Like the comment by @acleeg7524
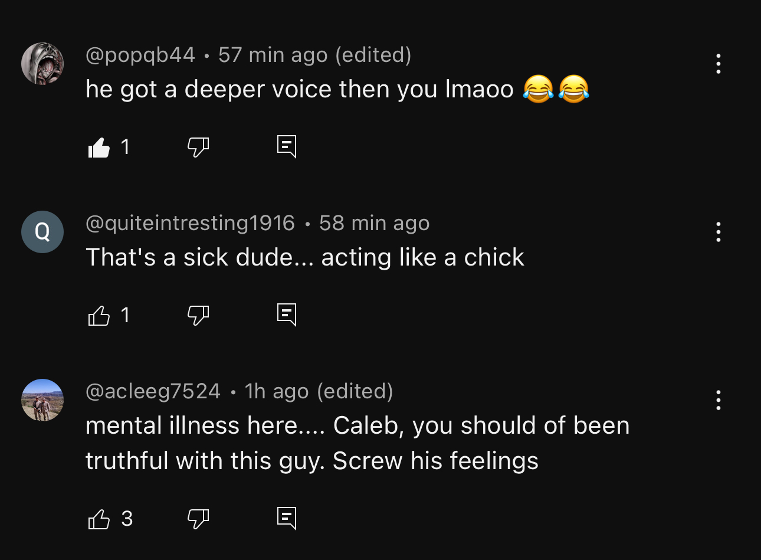The image size is (761, 560). pos(99,519)
